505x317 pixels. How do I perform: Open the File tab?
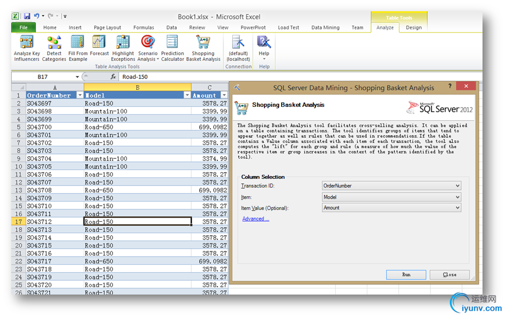[x=24, y=28]
